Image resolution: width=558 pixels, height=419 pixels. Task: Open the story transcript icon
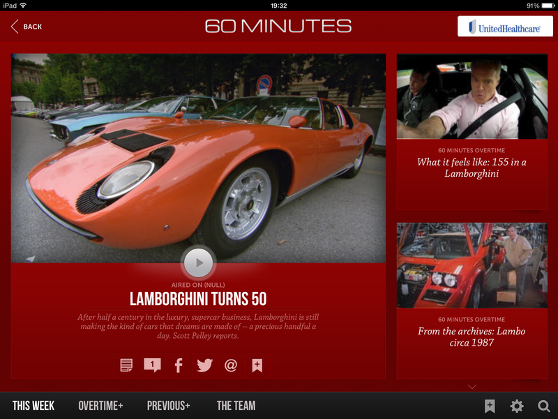[x=126, y=365]
